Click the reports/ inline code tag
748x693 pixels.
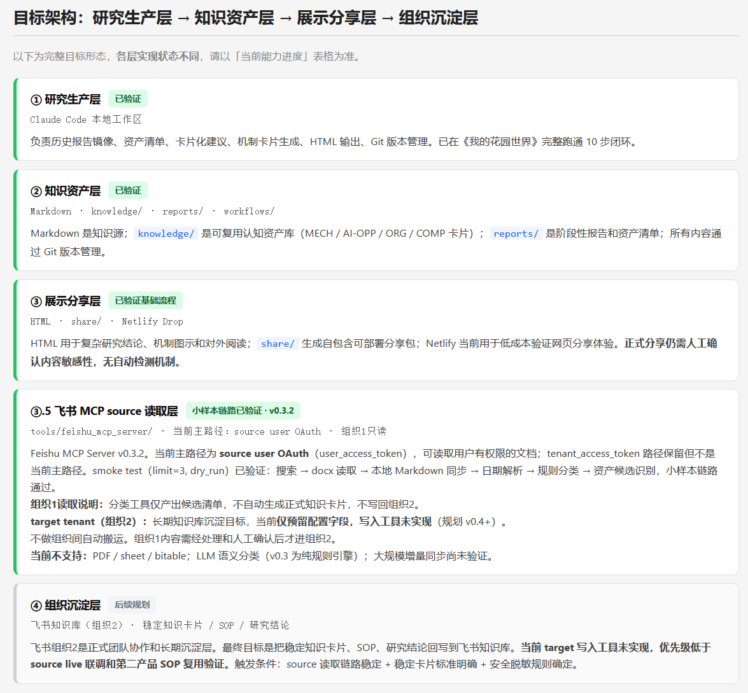tap(516, 233)
